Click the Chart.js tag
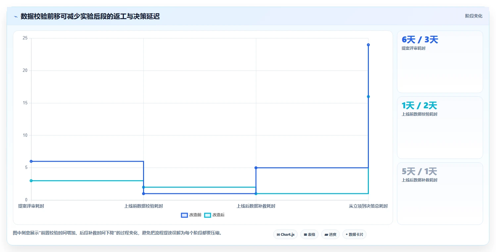This screenshot has height=252, width=496. point(285,234)
